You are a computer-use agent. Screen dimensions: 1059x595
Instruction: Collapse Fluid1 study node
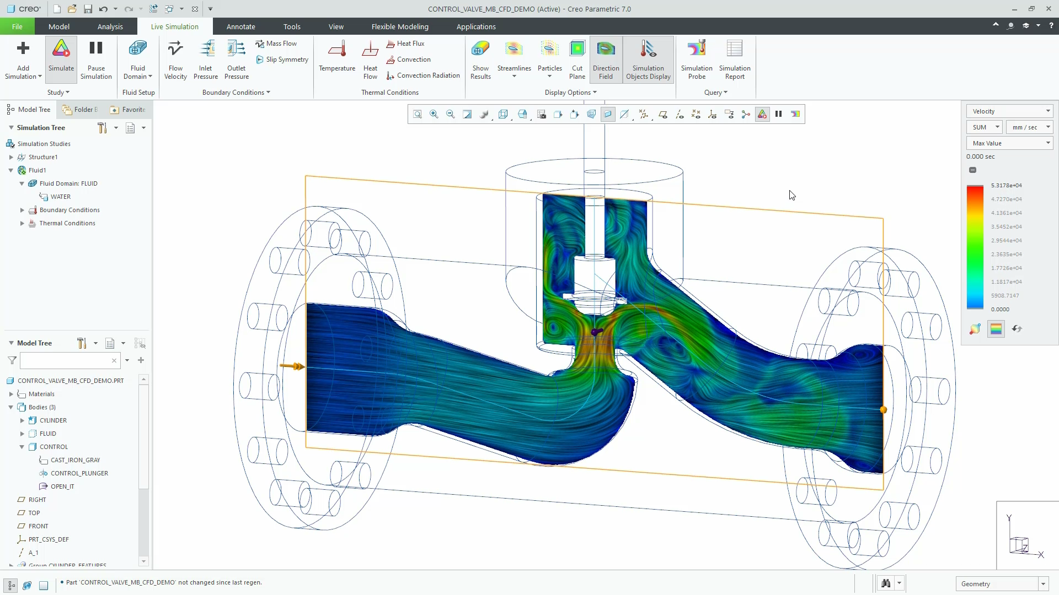pos(11,170)
